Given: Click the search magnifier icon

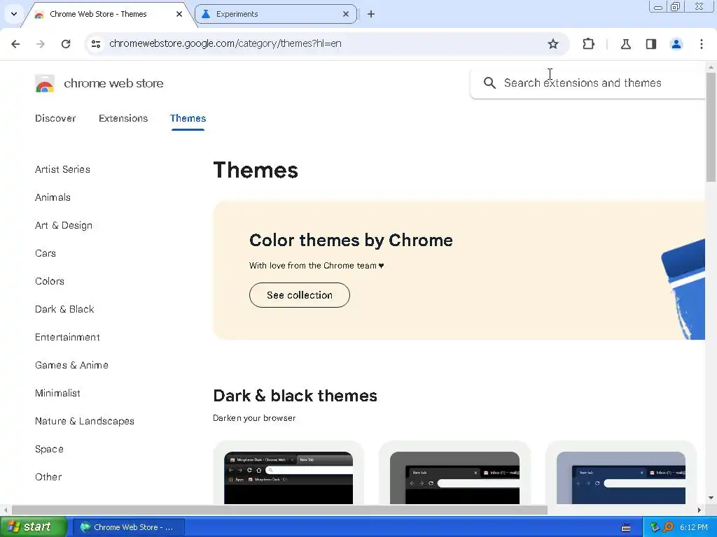Looking at the screenshot, I should 489,83.
